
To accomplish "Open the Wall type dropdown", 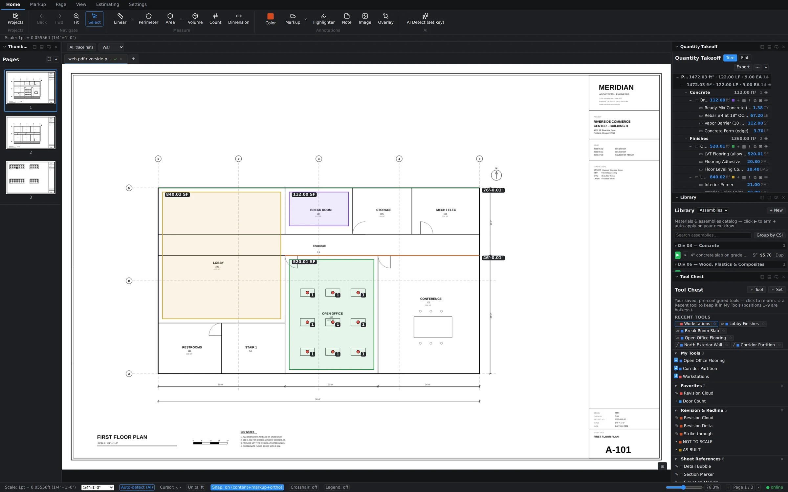I will 112,47.
